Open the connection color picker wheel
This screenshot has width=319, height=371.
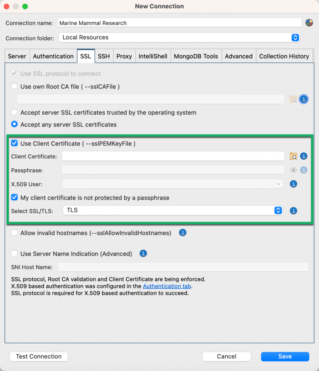(309, 22)
